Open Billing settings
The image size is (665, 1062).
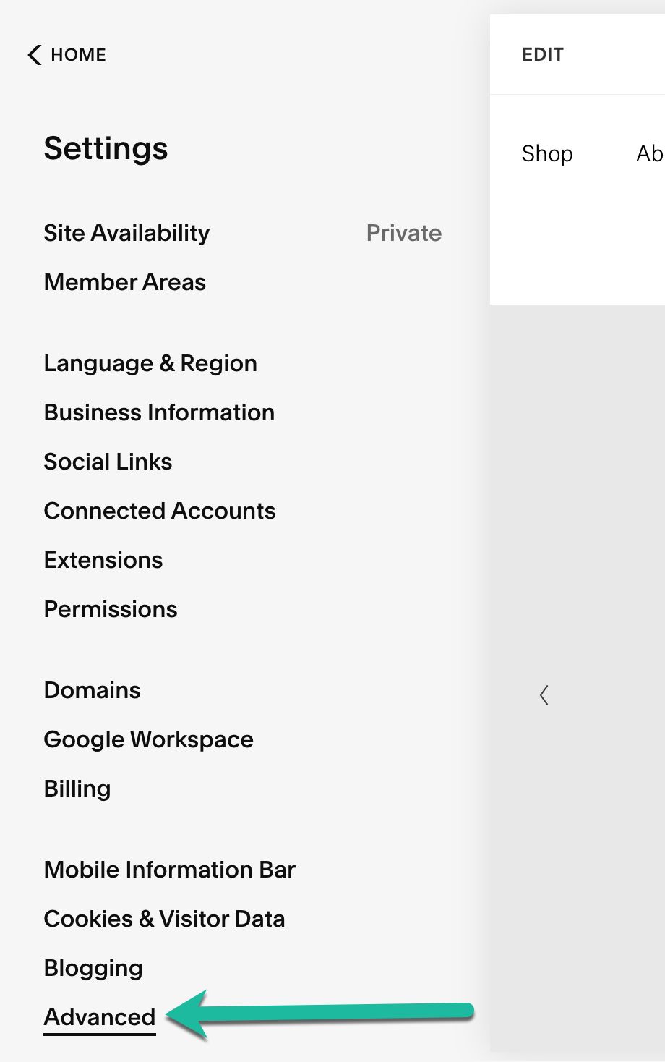coord(77,789)
